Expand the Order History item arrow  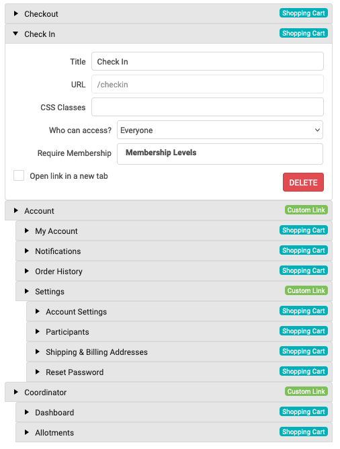pyautogui.click(x=27, y=271)
